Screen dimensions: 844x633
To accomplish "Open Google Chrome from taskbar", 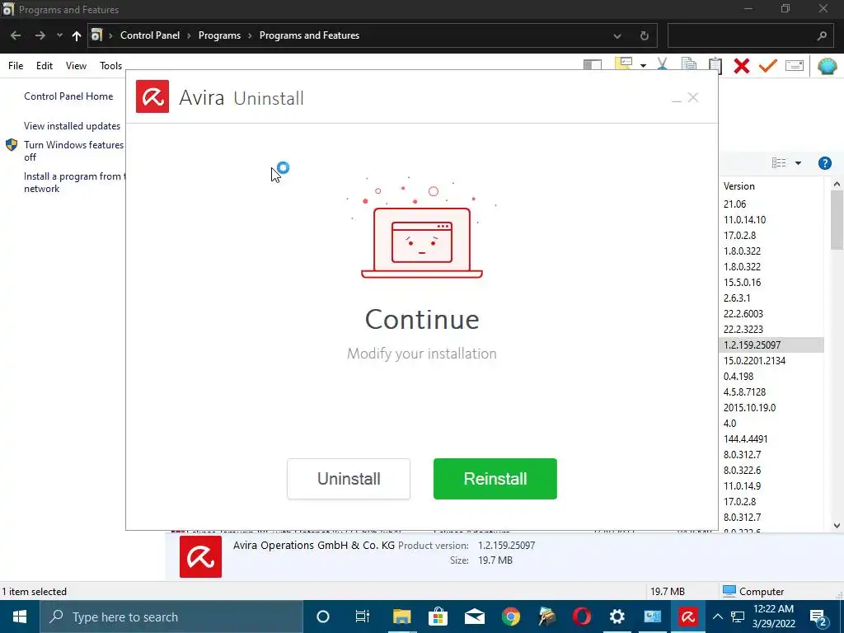I will pyautogui.click(x=511, y=617).
